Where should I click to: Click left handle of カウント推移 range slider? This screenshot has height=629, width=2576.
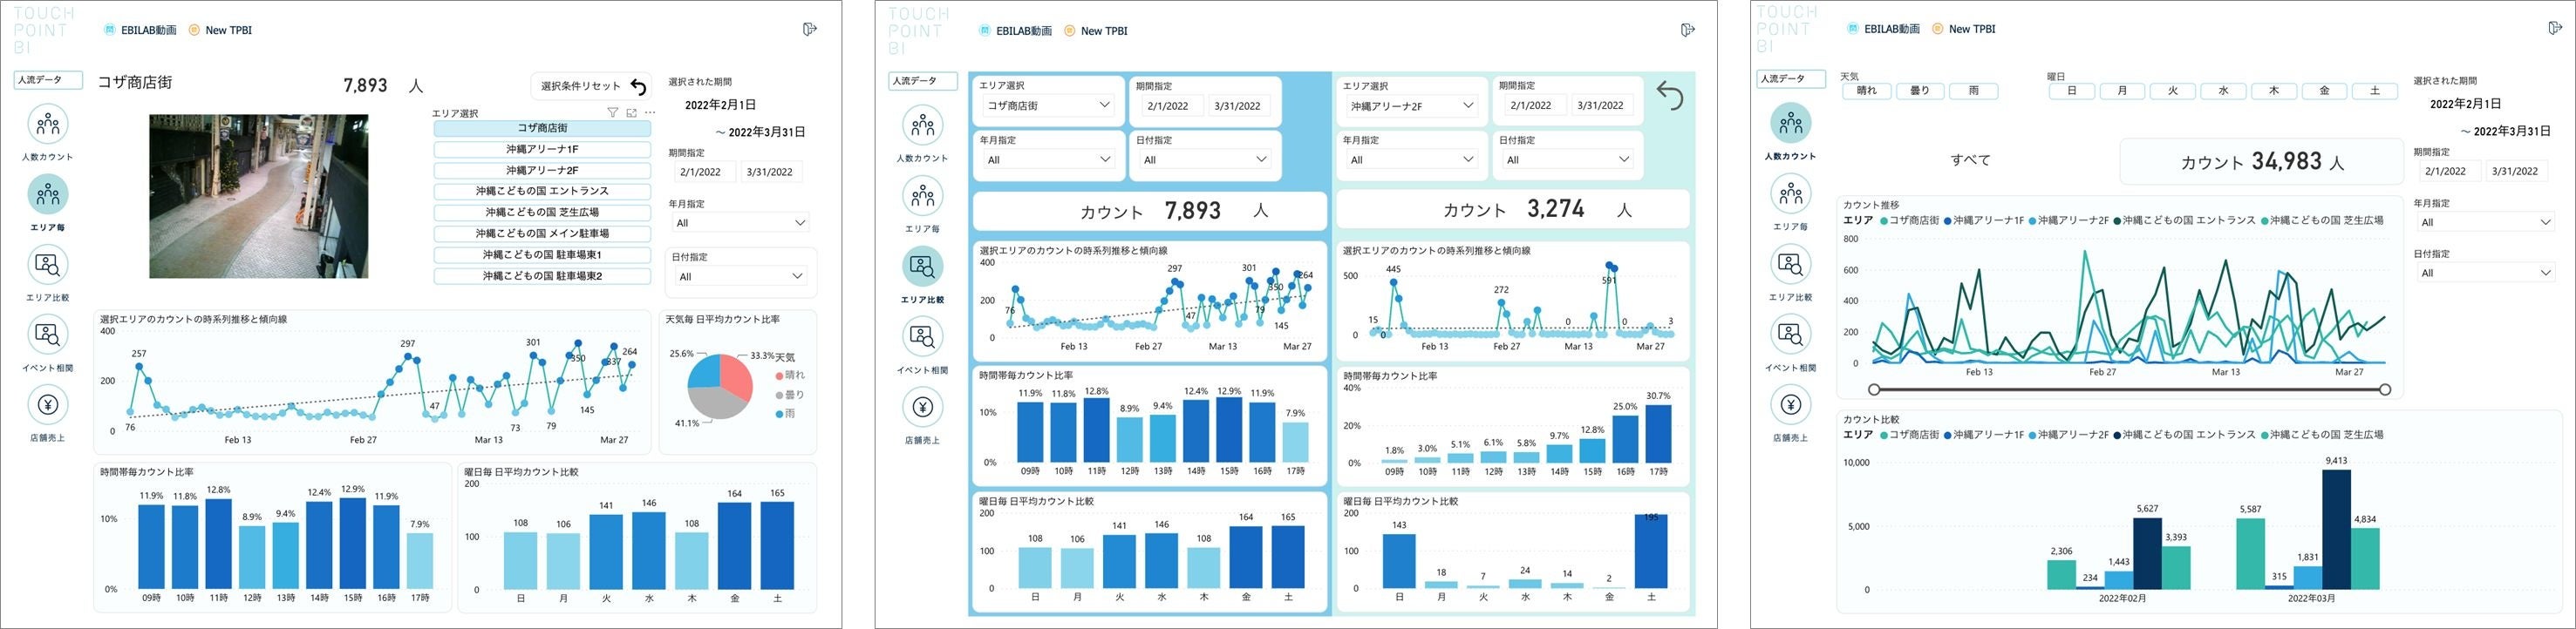pos(1874,389)
